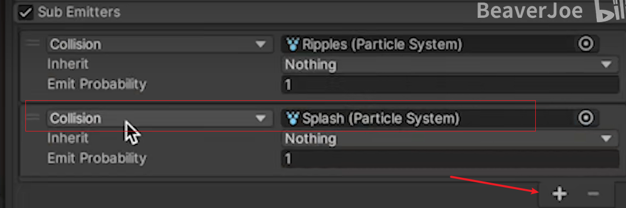Click the Emit Probability field under Splash
The image size is (626, 208).
450,159
